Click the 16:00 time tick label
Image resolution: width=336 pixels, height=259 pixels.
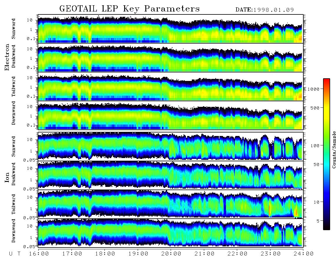coord(39,254)
